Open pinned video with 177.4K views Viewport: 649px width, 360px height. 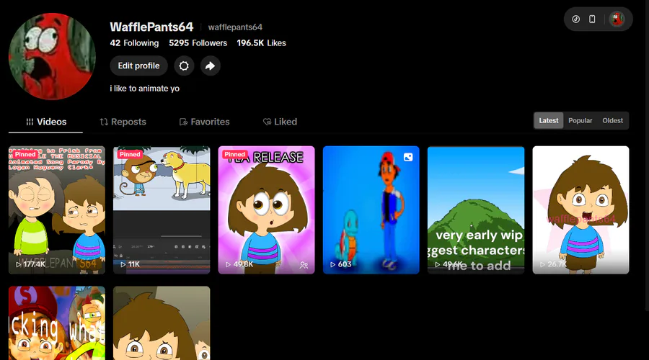point(57,210)
